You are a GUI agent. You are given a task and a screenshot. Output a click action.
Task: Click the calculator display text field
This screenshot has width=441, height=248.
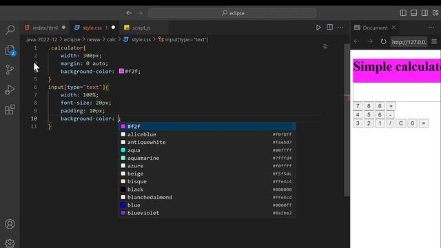tap(397, 92)
